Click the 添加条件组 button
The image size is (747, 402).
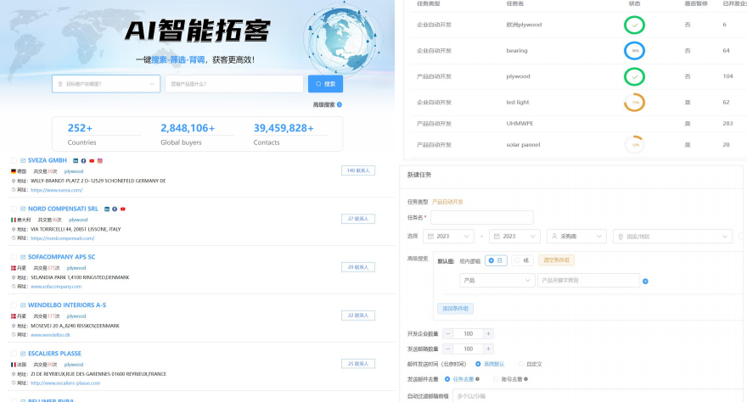(x=455, y=308)
